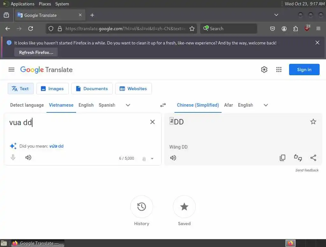Select Google Translate taskbar window button
Viewport: 326px width, 247px height.
pos(38,243)
